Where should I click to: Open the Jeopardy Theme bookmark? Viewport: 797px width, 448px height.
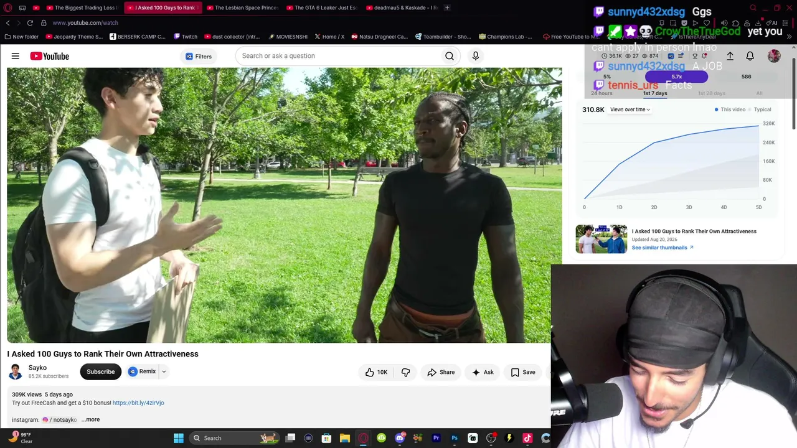pos(75,37)
